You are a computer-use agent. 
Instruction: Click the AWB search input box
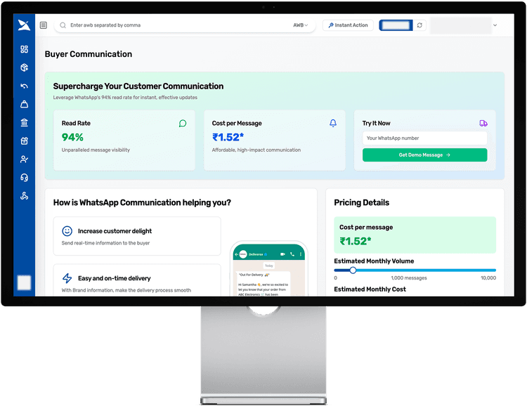coord(176,25)
